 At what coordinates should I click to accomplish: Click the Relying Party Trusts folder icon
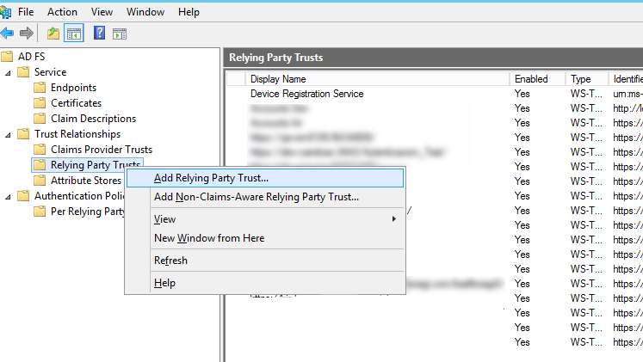click(40, 165)
